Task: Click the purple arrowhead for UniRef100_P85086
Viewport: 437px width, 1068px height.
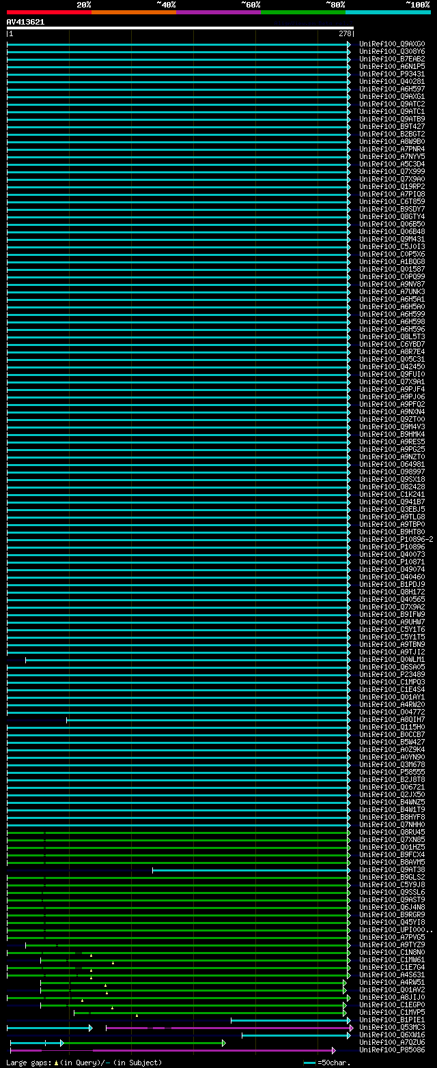Action: tap(334, 1050)
